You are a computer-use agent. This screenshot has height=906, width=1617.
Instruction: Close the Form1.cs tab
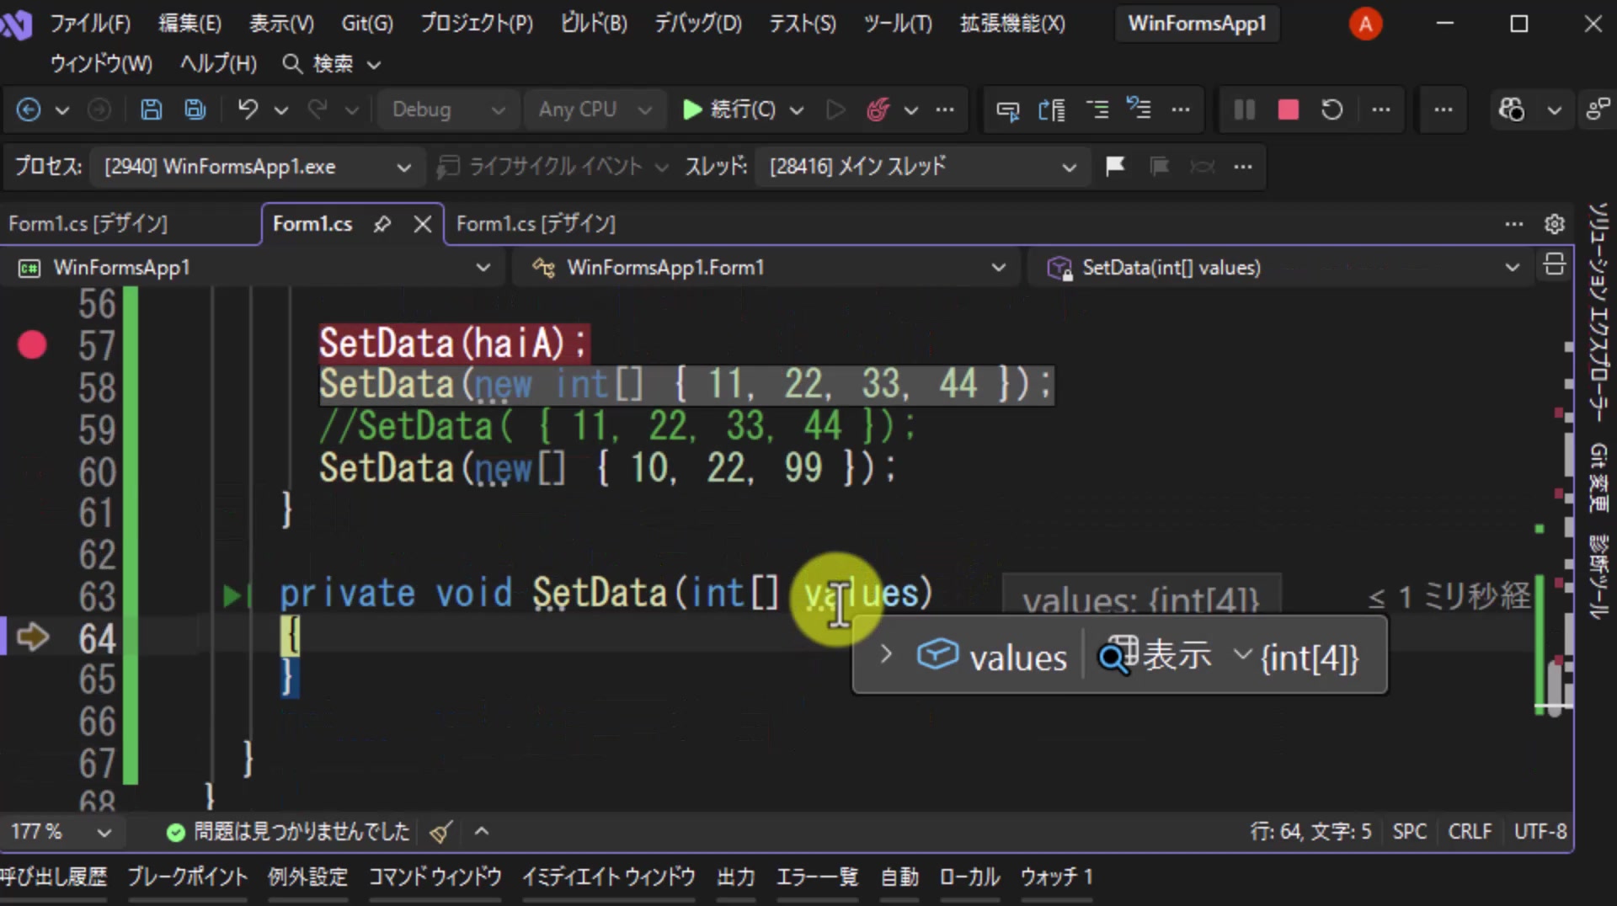[423, 224]
